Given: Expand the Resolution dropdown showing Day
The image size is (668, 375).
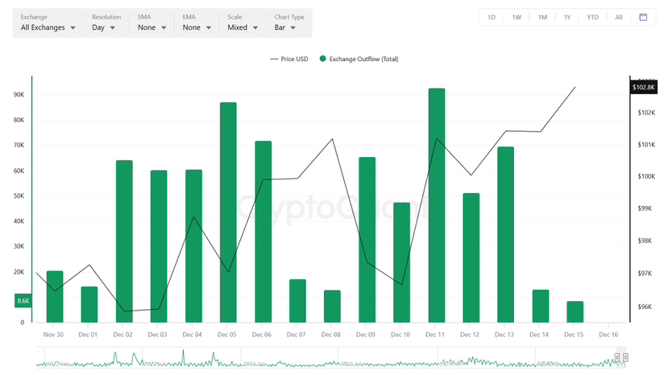Looking at the screenshot, I should 103,27.
